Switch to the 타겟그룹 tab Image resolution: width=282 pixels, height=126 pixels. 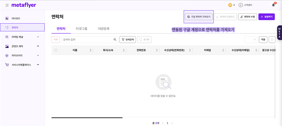(x=81, y=29)
